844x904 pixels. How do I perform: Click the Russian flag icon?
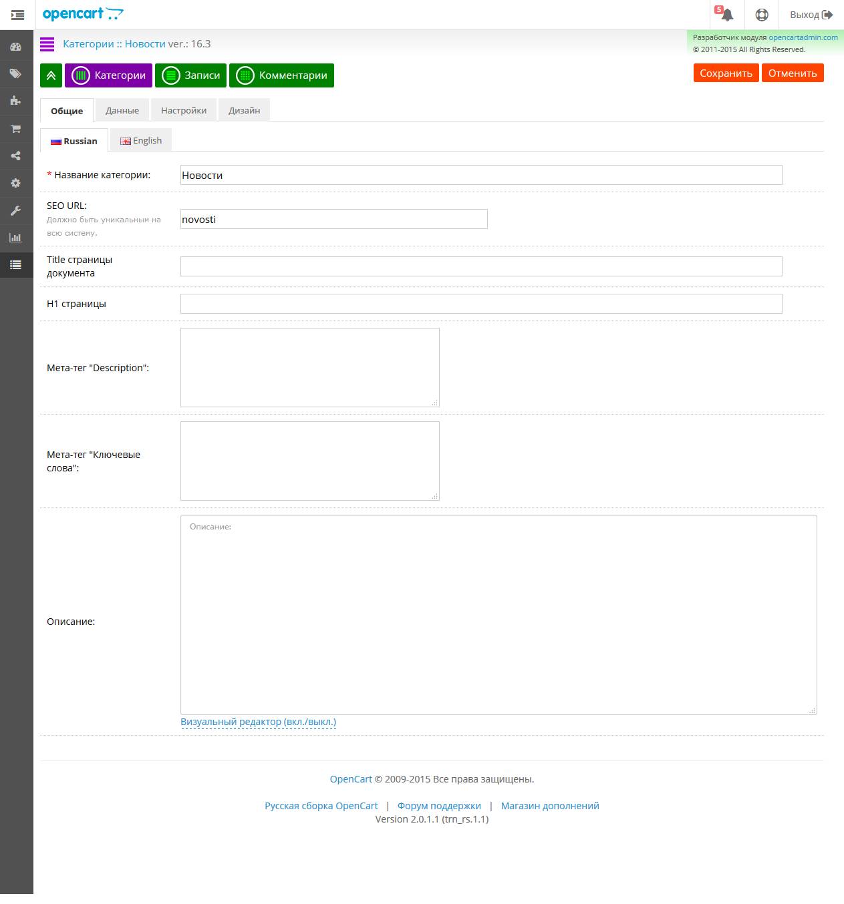tap(56, 142)
